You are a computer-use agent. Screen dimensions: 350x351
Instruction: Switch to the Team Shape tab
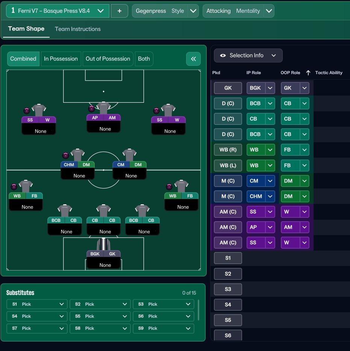click(26, 29)
